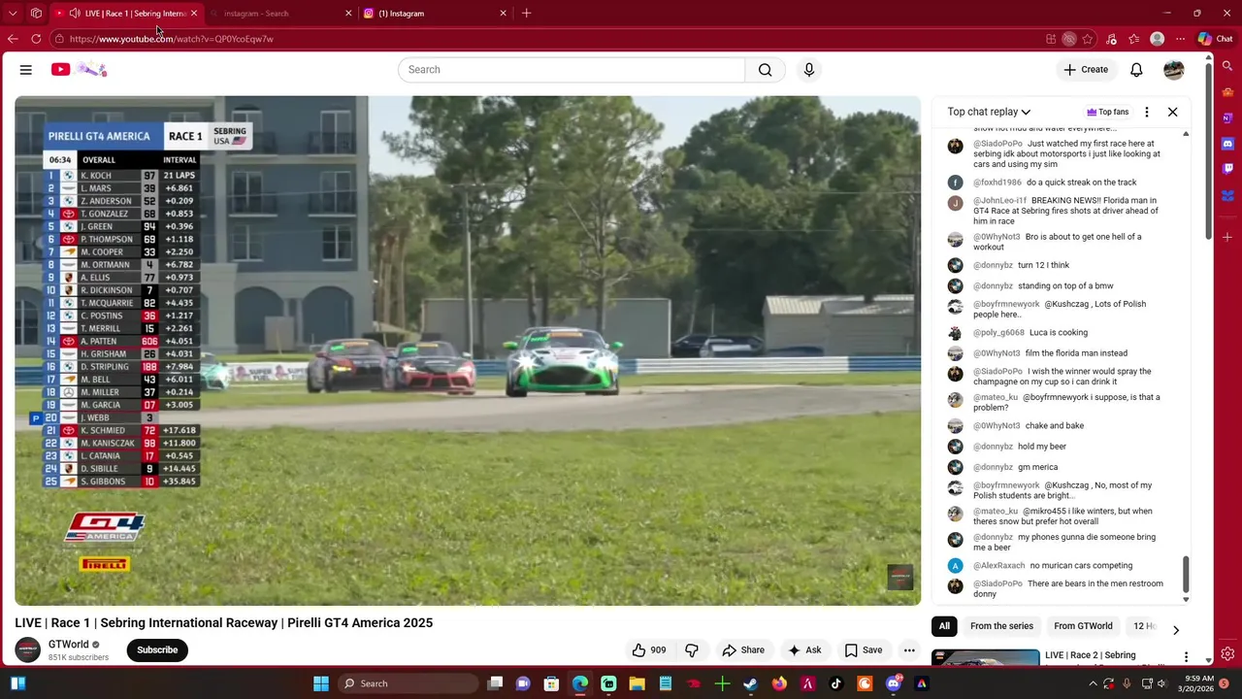Like the video with thumbs up
Screen dimensions: 1242x699
point(649,650)
